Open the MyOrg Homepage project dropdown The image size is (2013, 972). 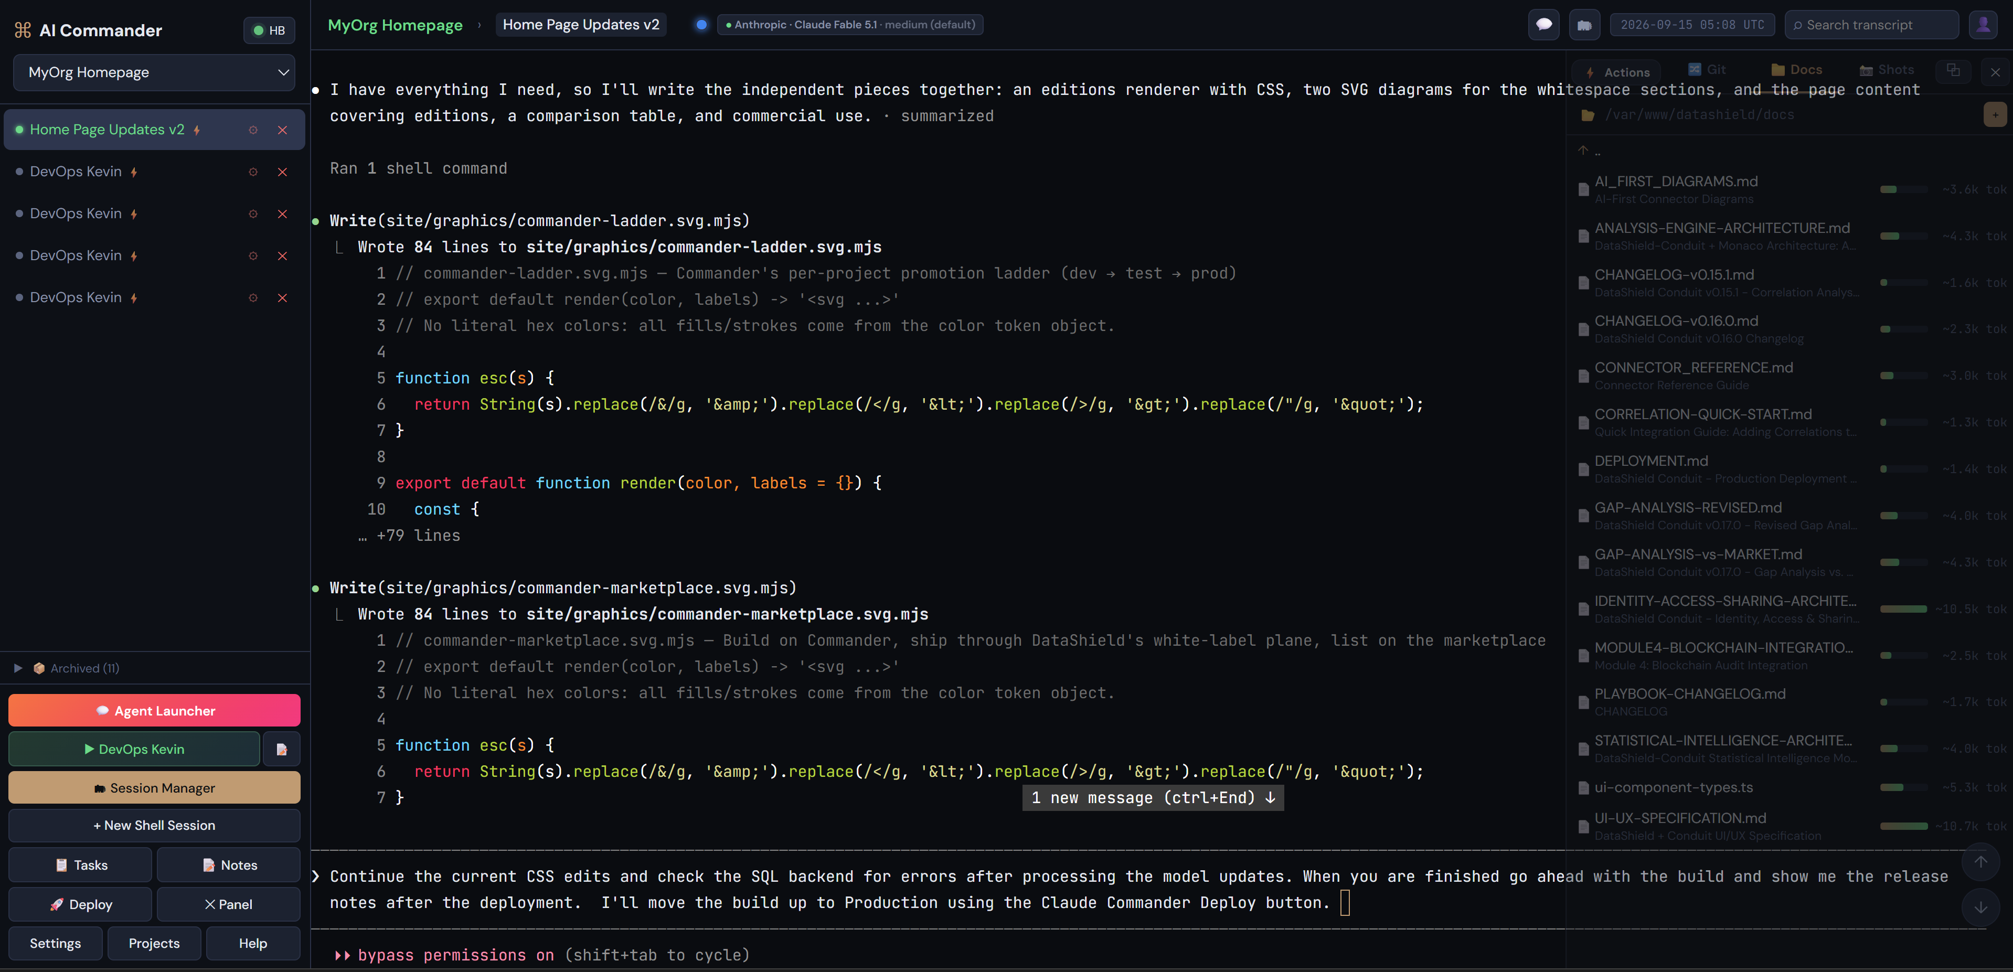[154, 73]
